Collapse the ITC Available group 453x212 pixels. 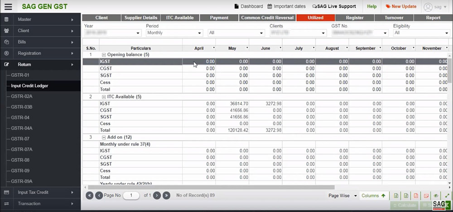click(104, 97)
